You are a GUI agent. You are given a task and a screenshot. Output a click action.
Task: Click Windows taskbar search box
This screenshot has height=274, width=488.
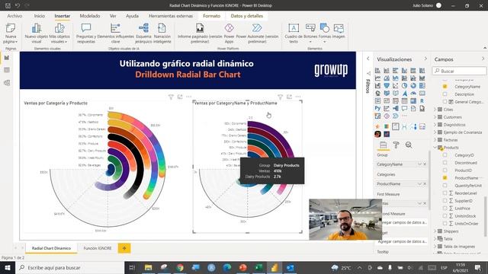69,267
